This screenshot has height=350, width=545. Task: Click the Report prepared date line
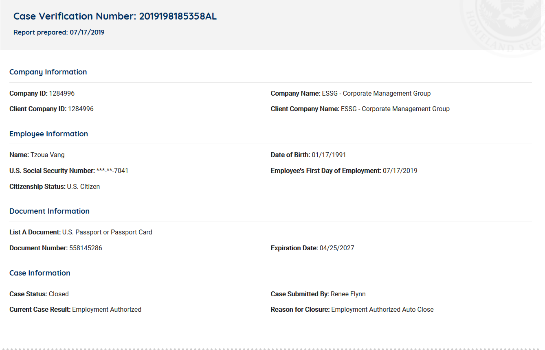(x=59, y=33)
